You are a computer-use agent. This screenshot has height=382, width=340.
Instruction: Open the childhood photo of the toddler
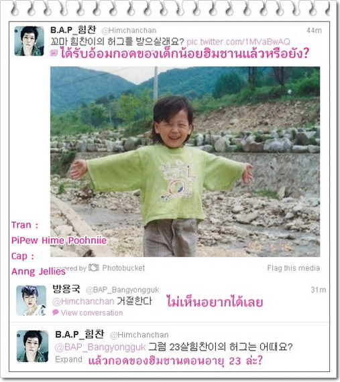click(185, 161)
